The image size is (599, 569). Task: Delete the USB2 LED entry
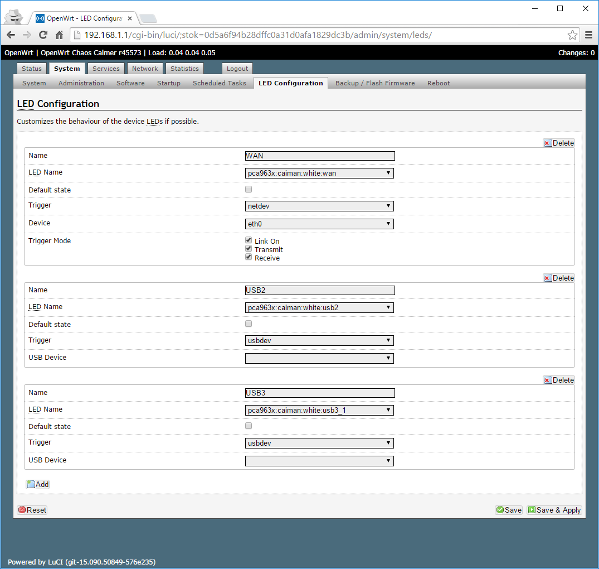(x=559, y=278)
